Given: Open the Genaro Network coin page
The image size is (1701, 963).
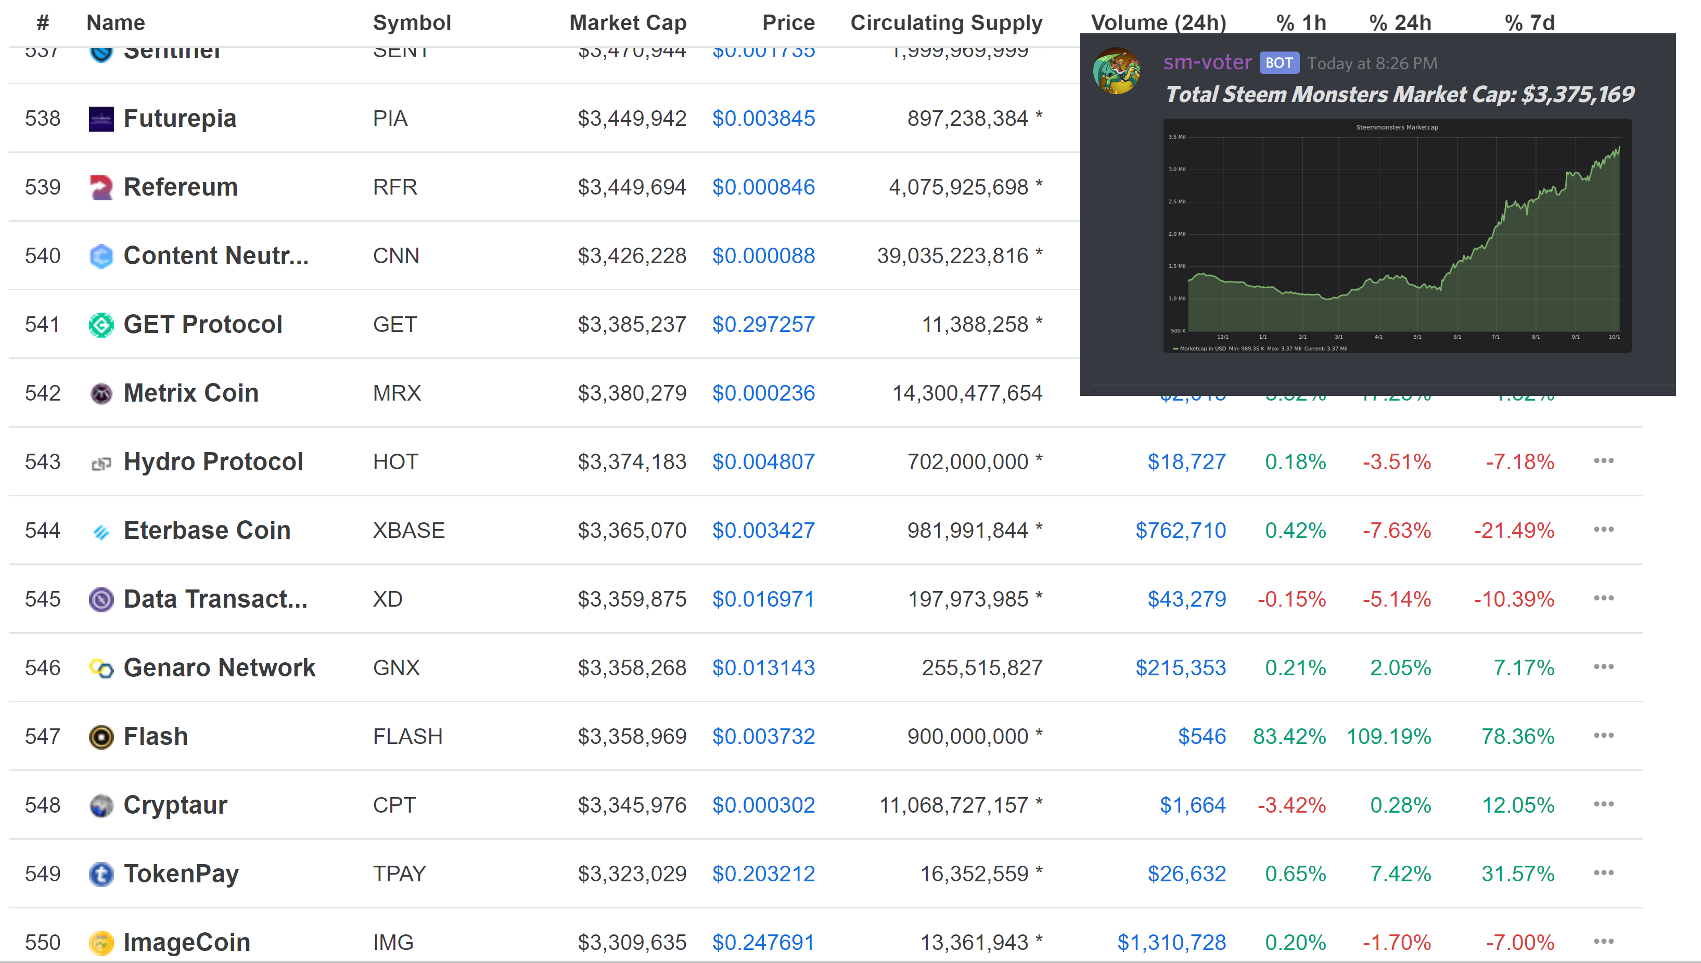Looking at the screenshot, I should [220, 668].
